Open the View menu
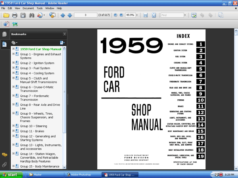Viewport: 238px width, 178px height. 17,8
